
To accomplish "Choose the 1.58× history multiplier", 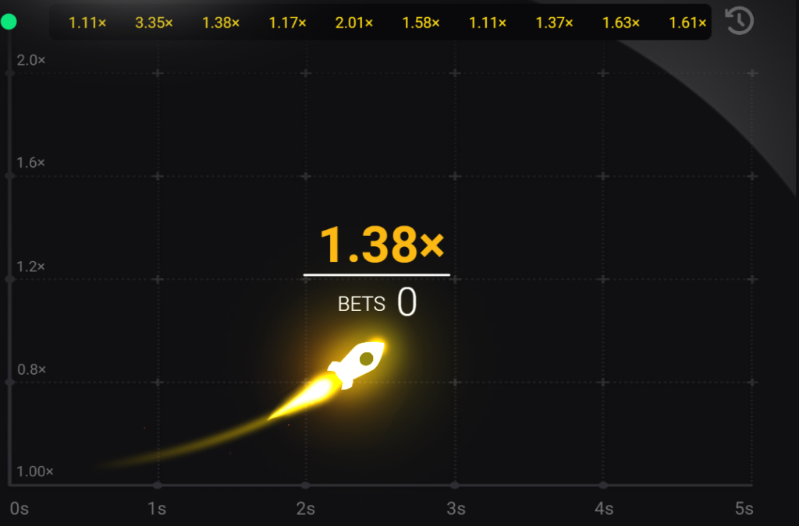I will pyautogui.click(x=421, y=23).
